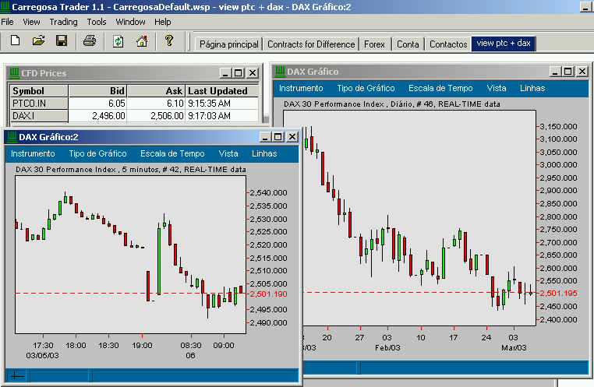Open the Window menu
This screenshot has width=594, height=387.
coord(130,22)
